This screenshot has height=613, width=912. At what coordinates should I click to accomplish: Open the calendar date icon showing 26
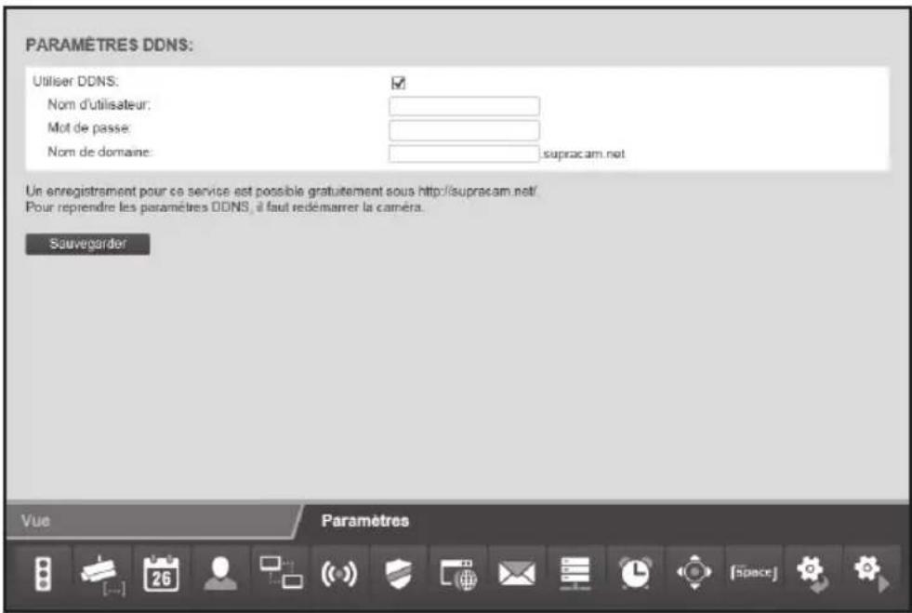click(x=161, y=574)
